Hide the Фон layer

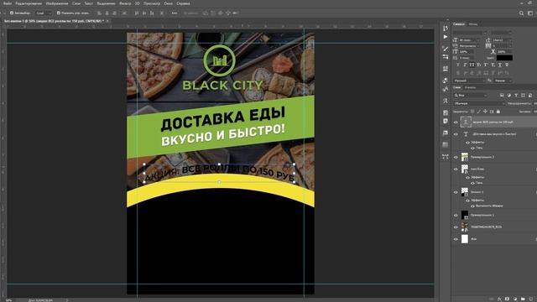click(456, 239)
